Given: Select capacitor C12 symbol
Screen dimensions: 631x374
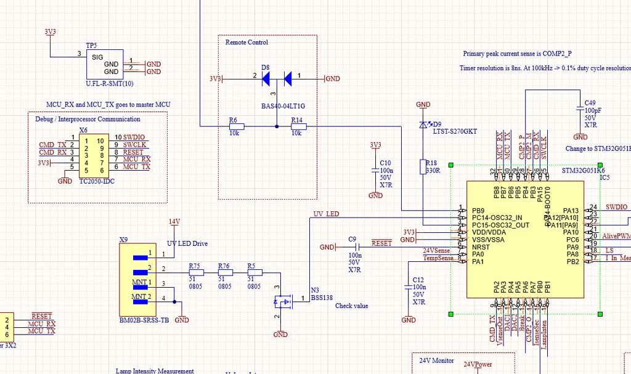Looking at the screenshot, I should (x=409, y=288).
